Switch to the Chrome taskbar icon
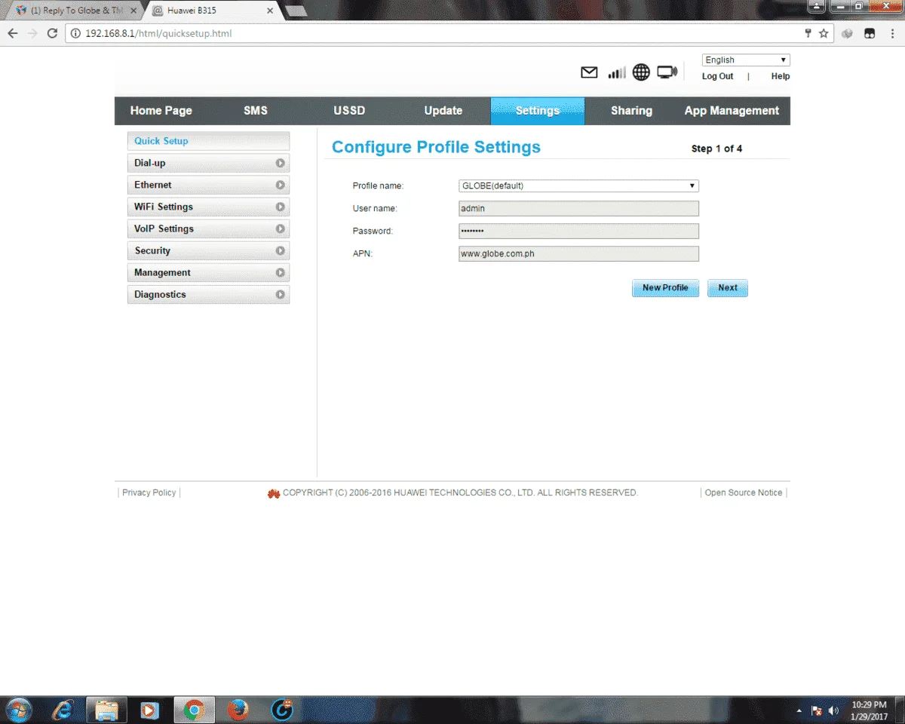The height and width of the screenshot is (724, 905). (194, 710)
